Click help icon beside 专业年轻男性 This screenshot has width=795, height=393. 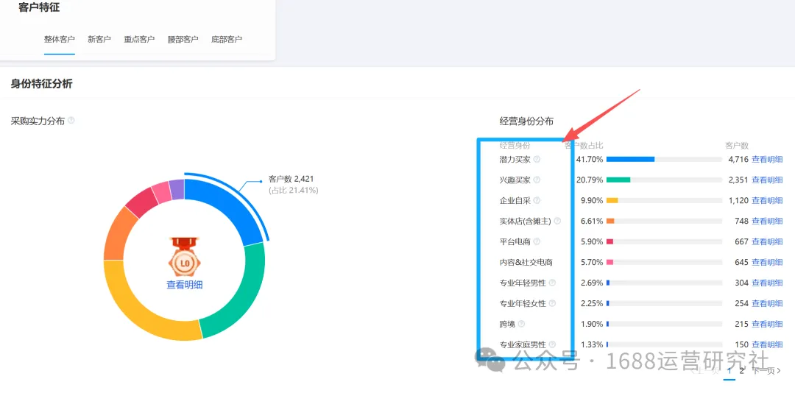click(x=552, y=283)
